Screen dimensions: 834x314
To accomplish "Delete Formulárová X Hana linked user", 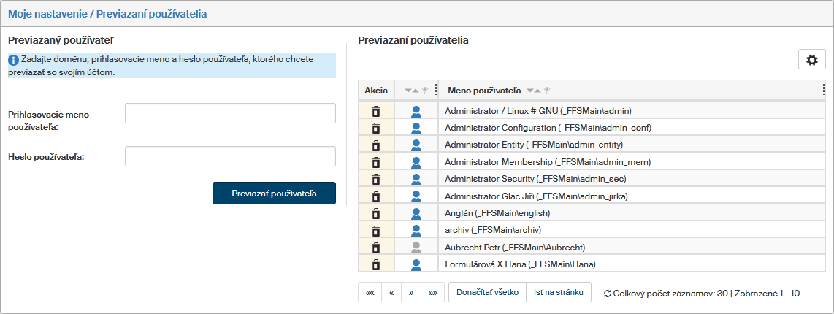I will click(x=376, y=264).
